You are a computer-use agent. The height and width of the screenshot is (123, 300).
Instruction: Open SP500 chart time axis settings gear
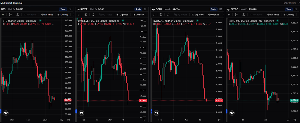(x=294, y=120)
